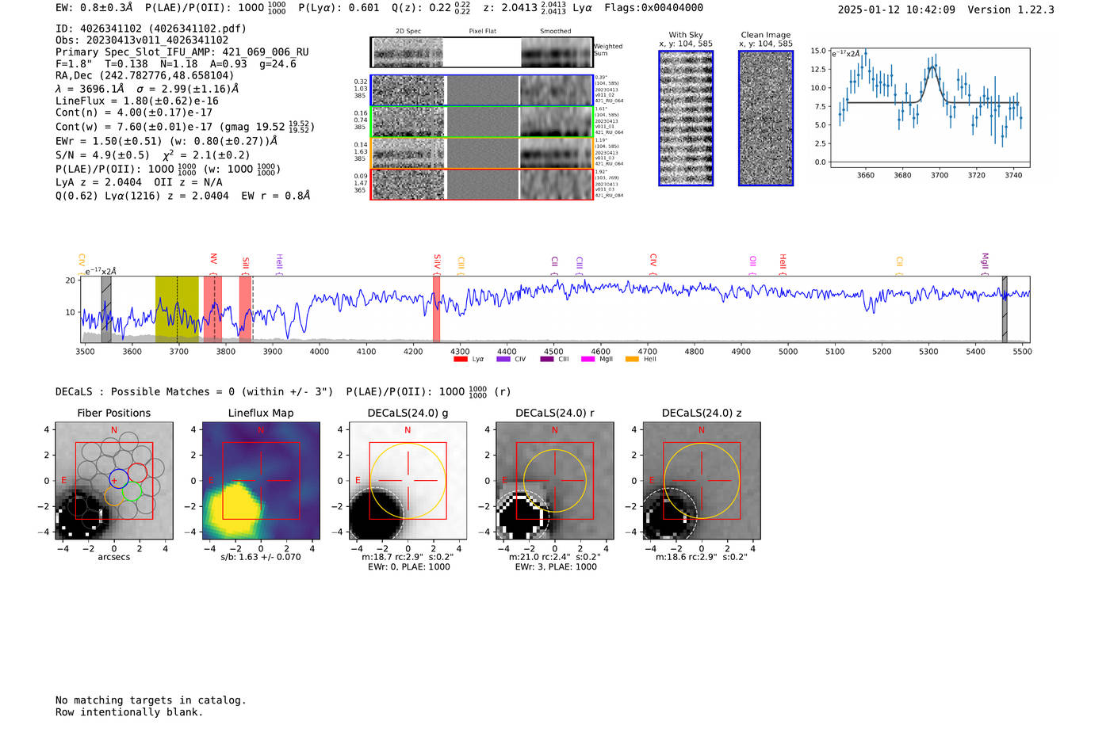
Task: Click the green fiber circle in Fiber Positions
Action: click(132, 491)
